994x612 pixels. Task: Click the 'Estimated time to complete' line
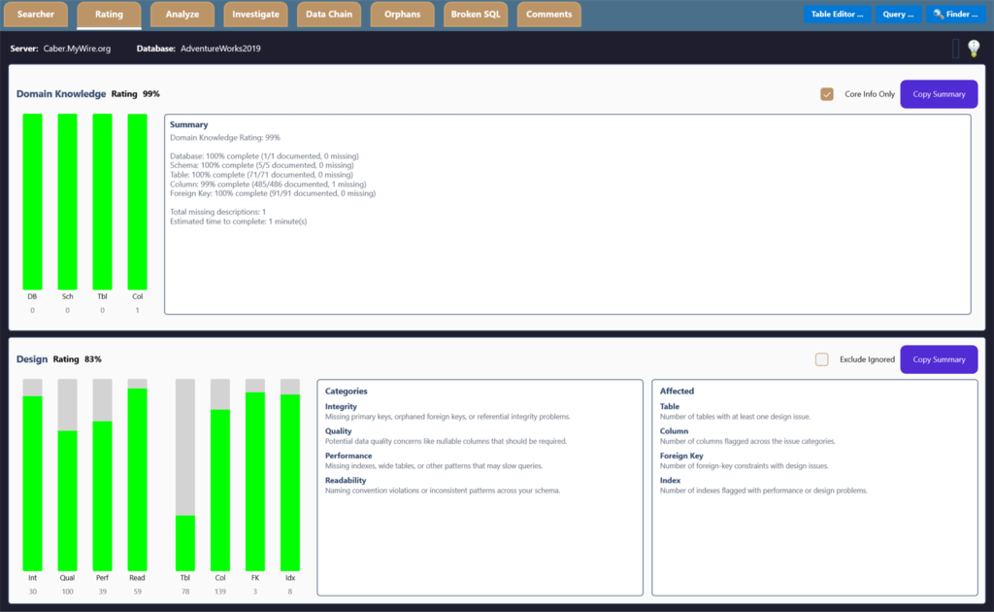click(x=239, y=221)
